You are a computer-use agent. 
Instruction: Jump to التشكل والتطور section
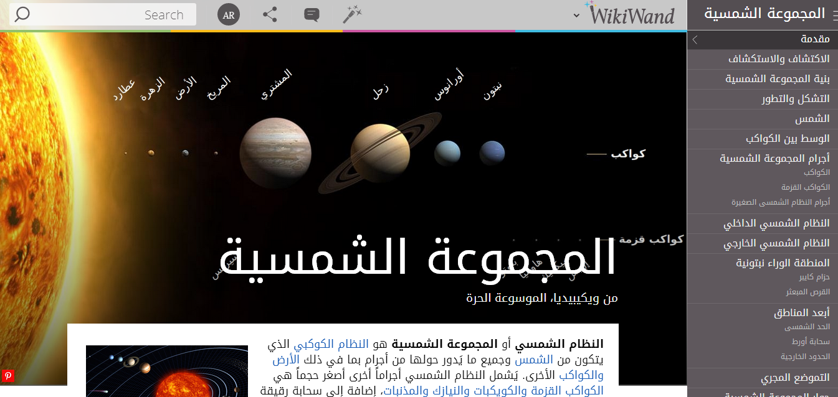796,99
